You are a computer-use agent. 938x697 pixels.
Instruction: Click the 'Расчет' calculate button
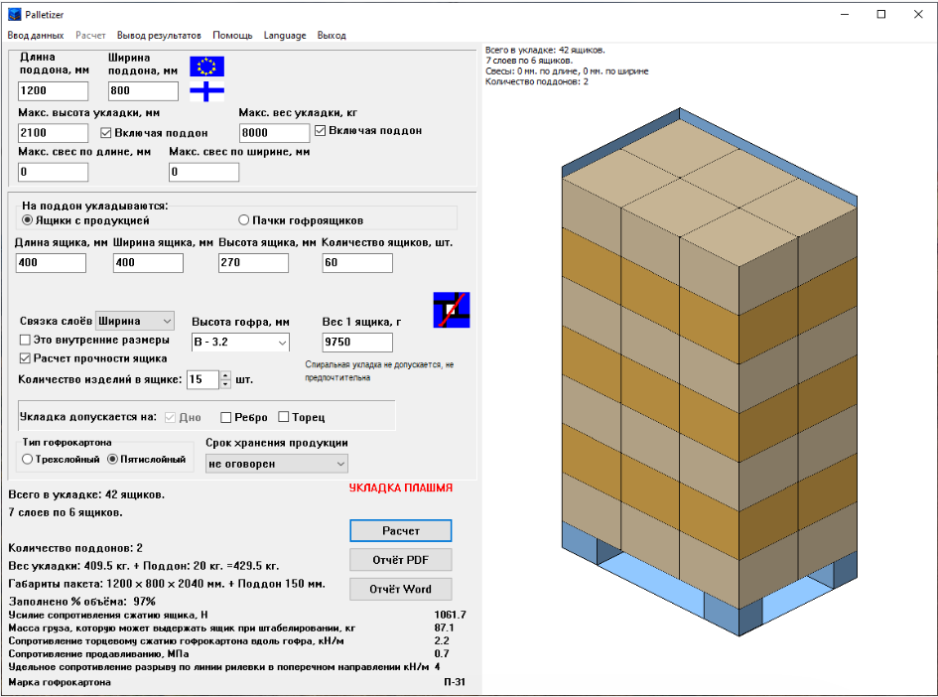(x=401, y=530)
